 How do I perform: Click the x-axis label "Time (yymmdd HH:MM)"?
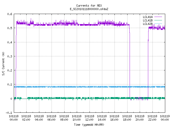point(89,125)
